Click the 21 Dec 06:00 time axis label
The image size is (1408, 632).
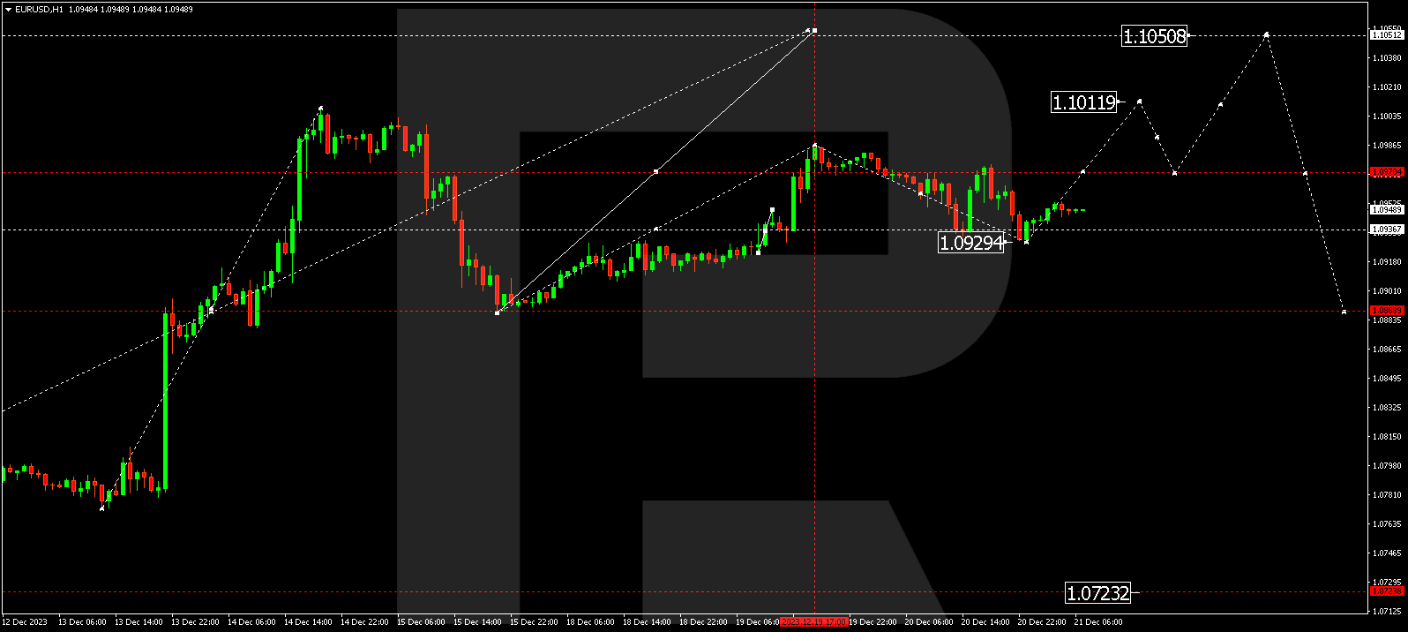click(1098, 622)
